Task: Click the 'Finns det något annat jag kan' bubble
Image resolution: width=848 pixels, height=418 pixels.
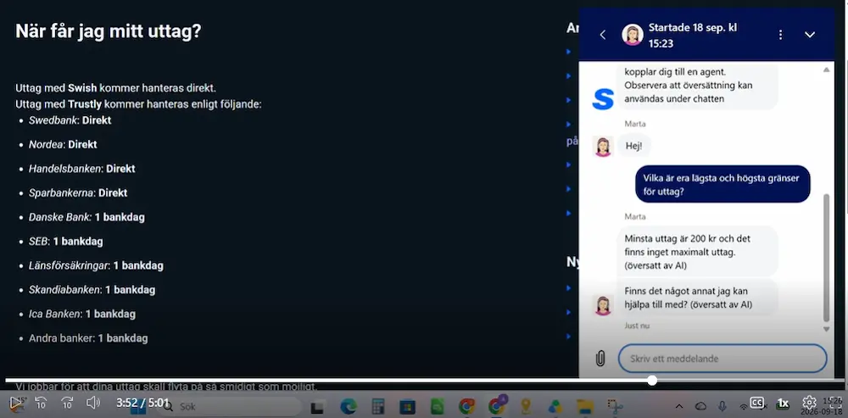Action: [698, 298]
